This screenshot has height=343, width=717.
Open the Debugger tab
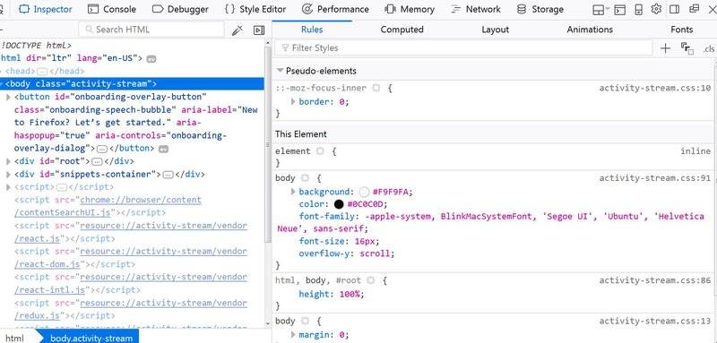tap(180, 10)
